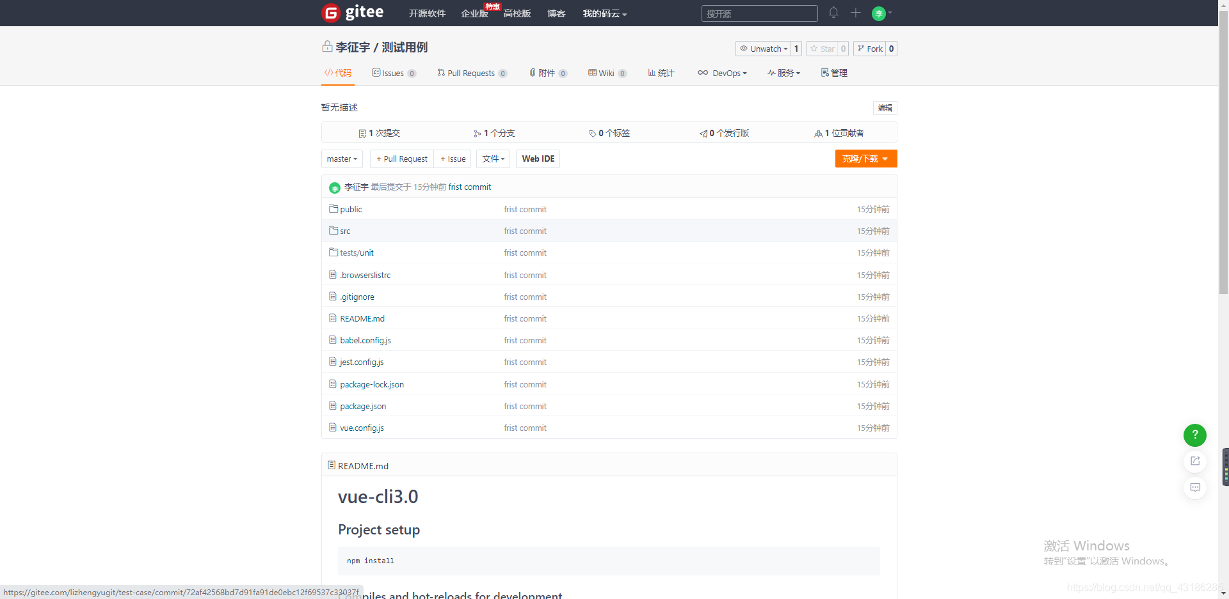Open the 我的码云 dropdown

(604, 13)
